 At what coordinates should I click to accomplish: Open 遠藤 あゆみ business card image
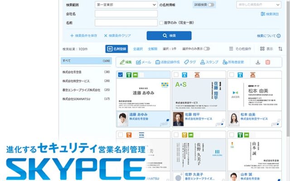pyautogui.click(x=143, y=95)
